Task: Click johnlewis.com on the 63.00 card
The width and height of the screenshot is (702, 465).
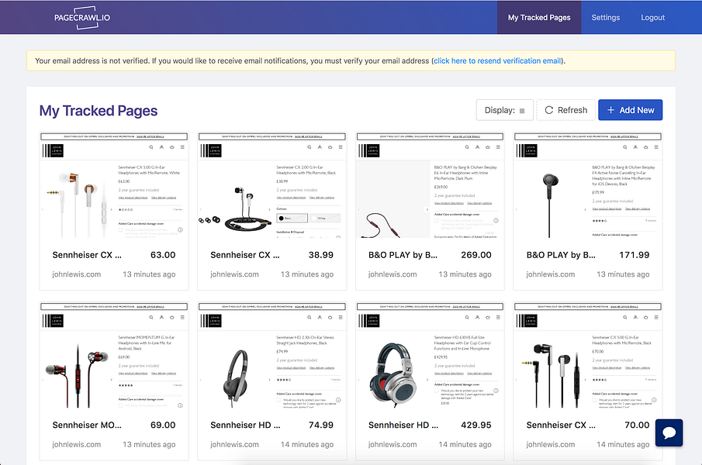Action: pos(77,274)
